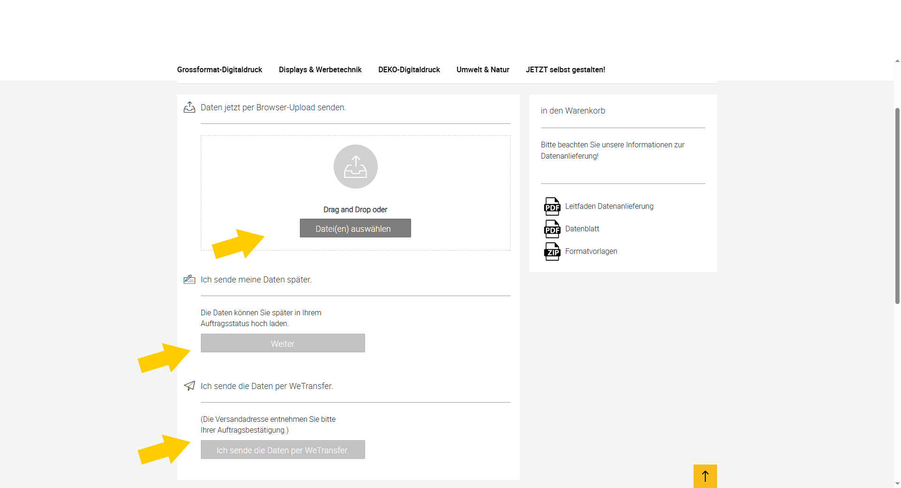Open the Formatvorlagen text link
Screen dimensions: 901x488
click(591, 252)
